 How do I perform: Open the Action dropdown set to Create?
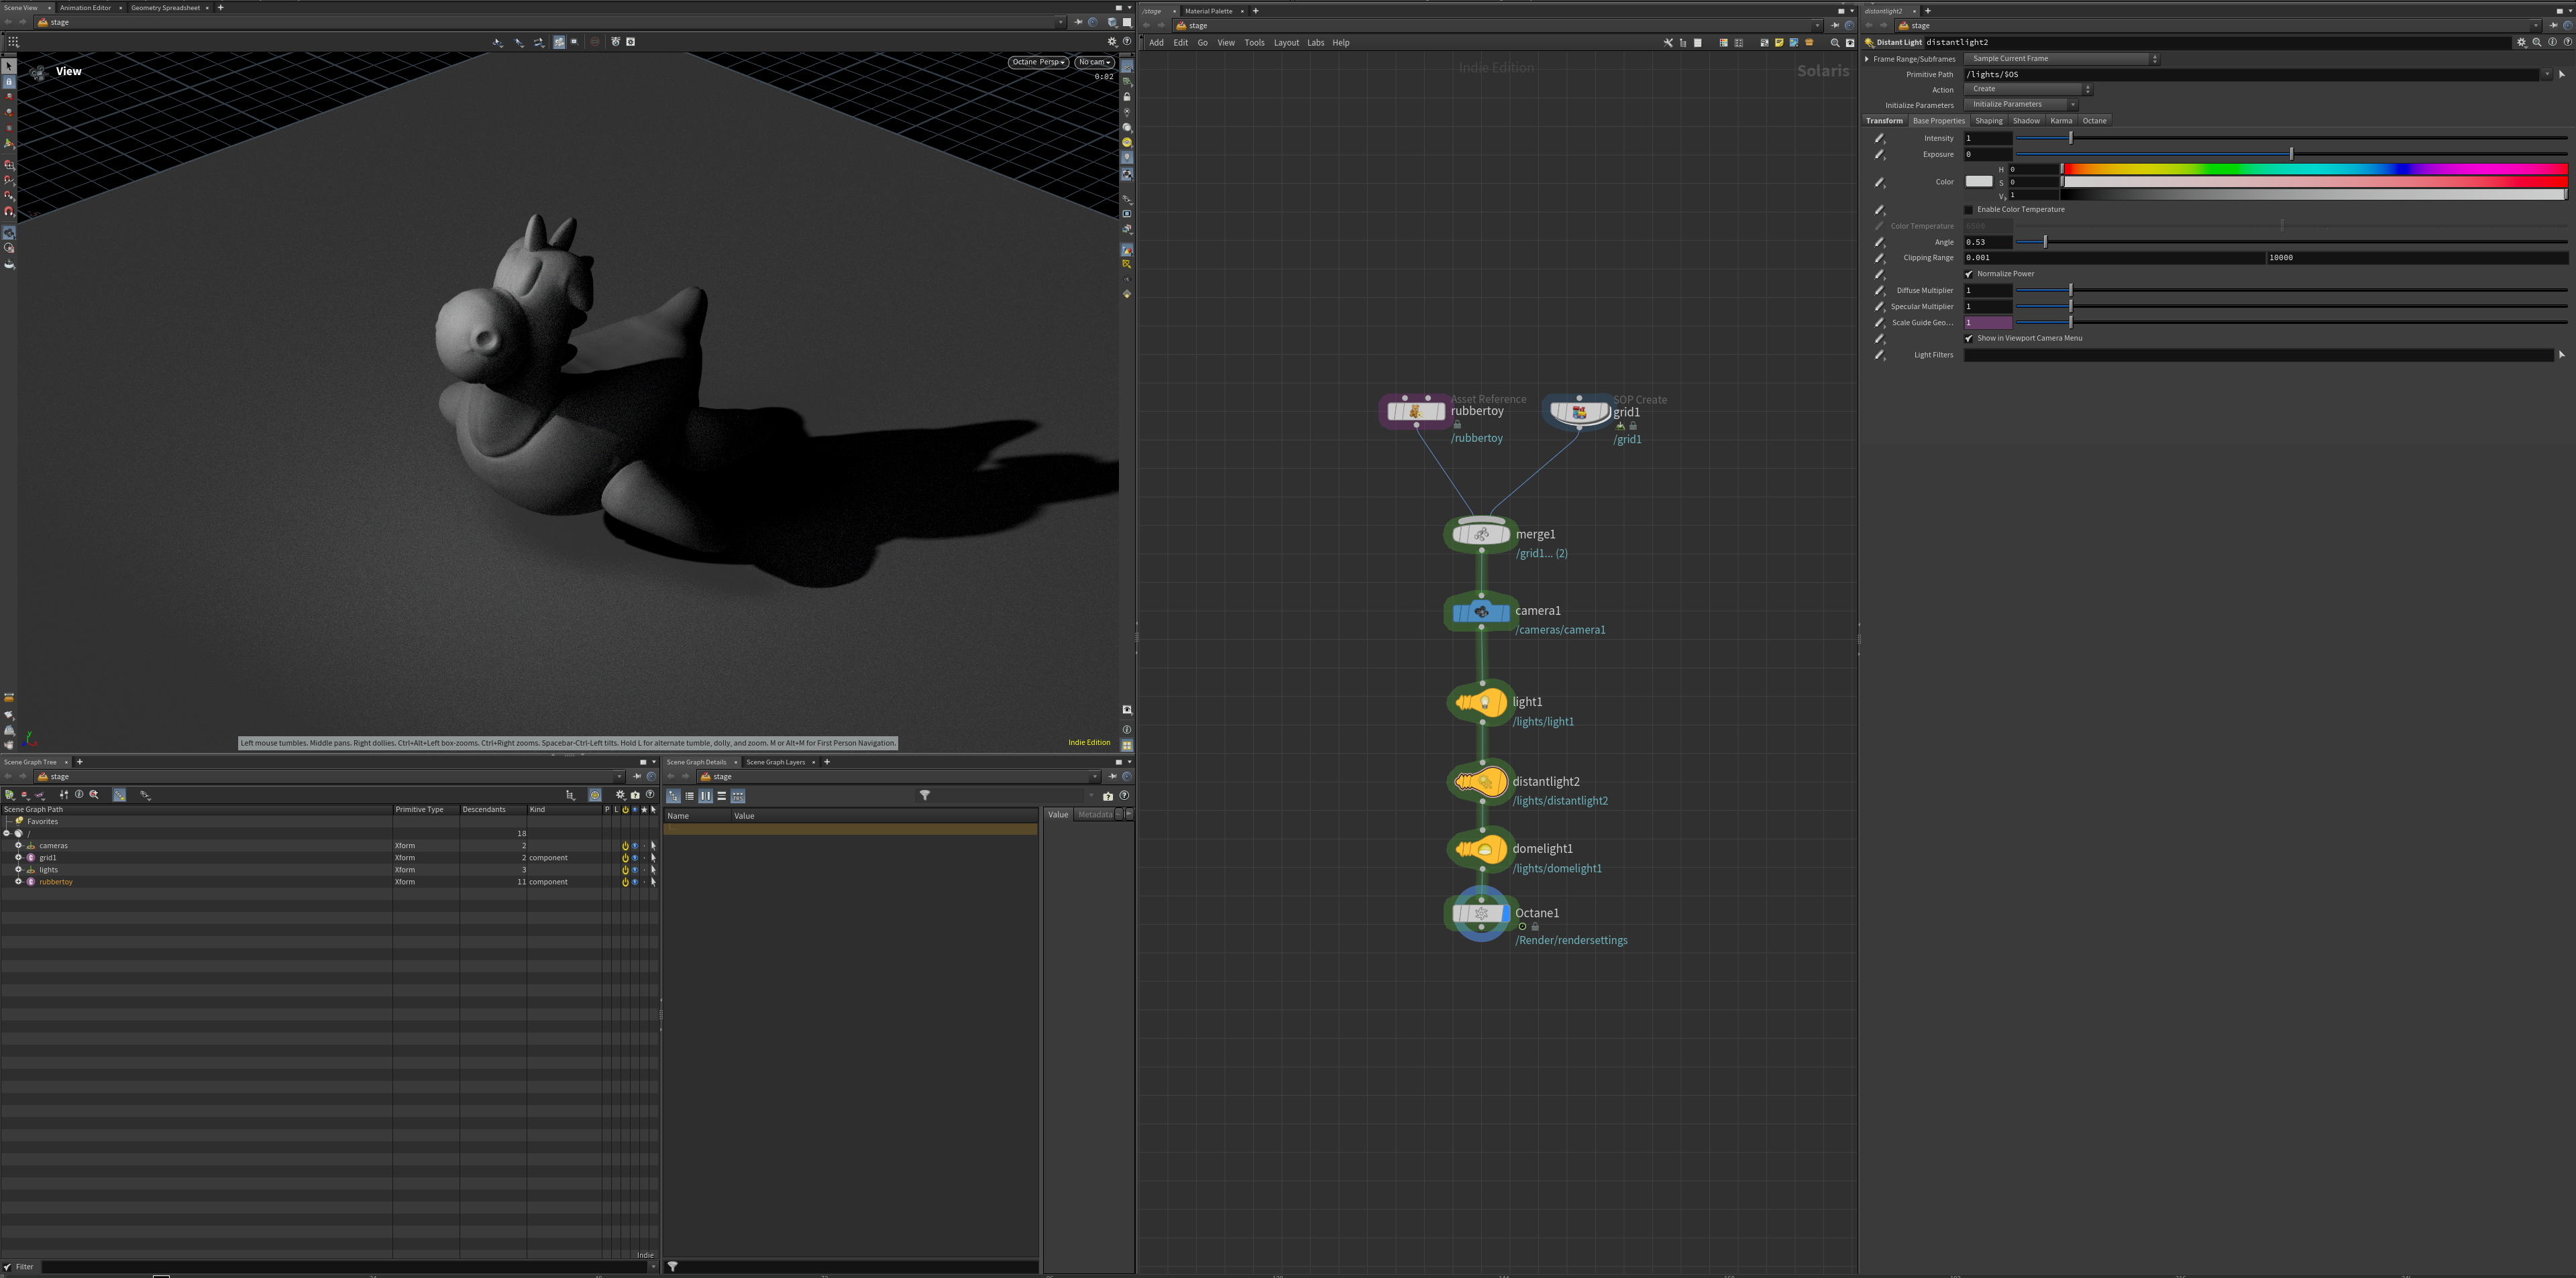(x=2026, y=89)
